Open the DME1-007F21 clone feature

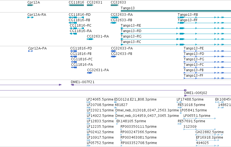151,85
